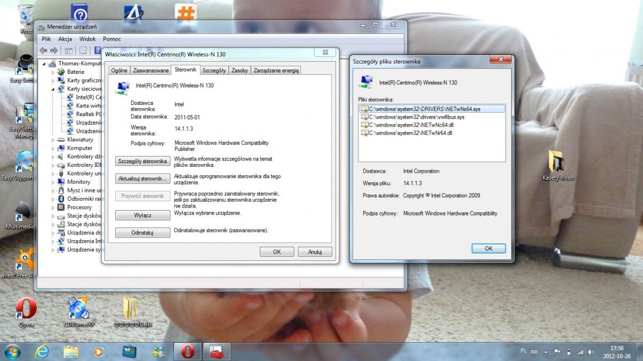Screen dimensions: 643x361
Task: Click the Help toolbar icon
Action: [x=98, y=51]
